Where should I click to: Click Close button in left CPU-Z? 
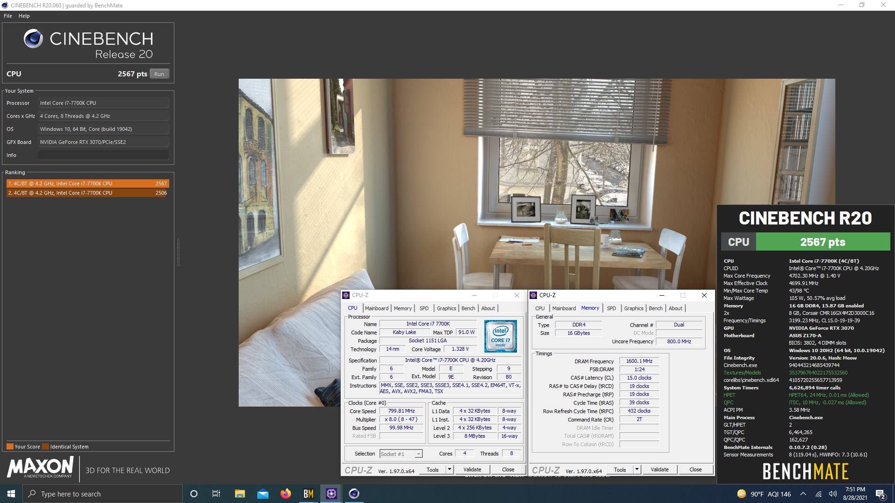click(508, 469)
